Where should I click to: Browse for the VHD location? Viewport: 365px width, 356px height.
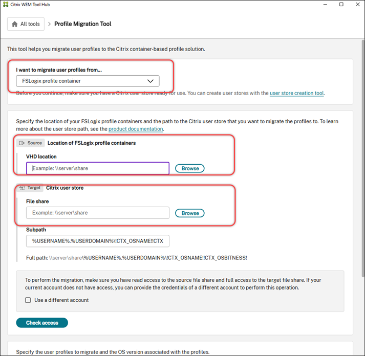tap(190, 168)
